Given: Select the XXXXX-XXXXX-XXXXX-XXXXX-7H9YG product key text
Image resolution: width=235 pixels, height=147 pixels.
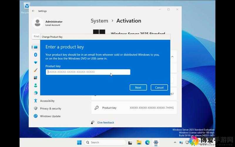Looking at the screenshot, I should pyautogui.click(x=152, y=108).
